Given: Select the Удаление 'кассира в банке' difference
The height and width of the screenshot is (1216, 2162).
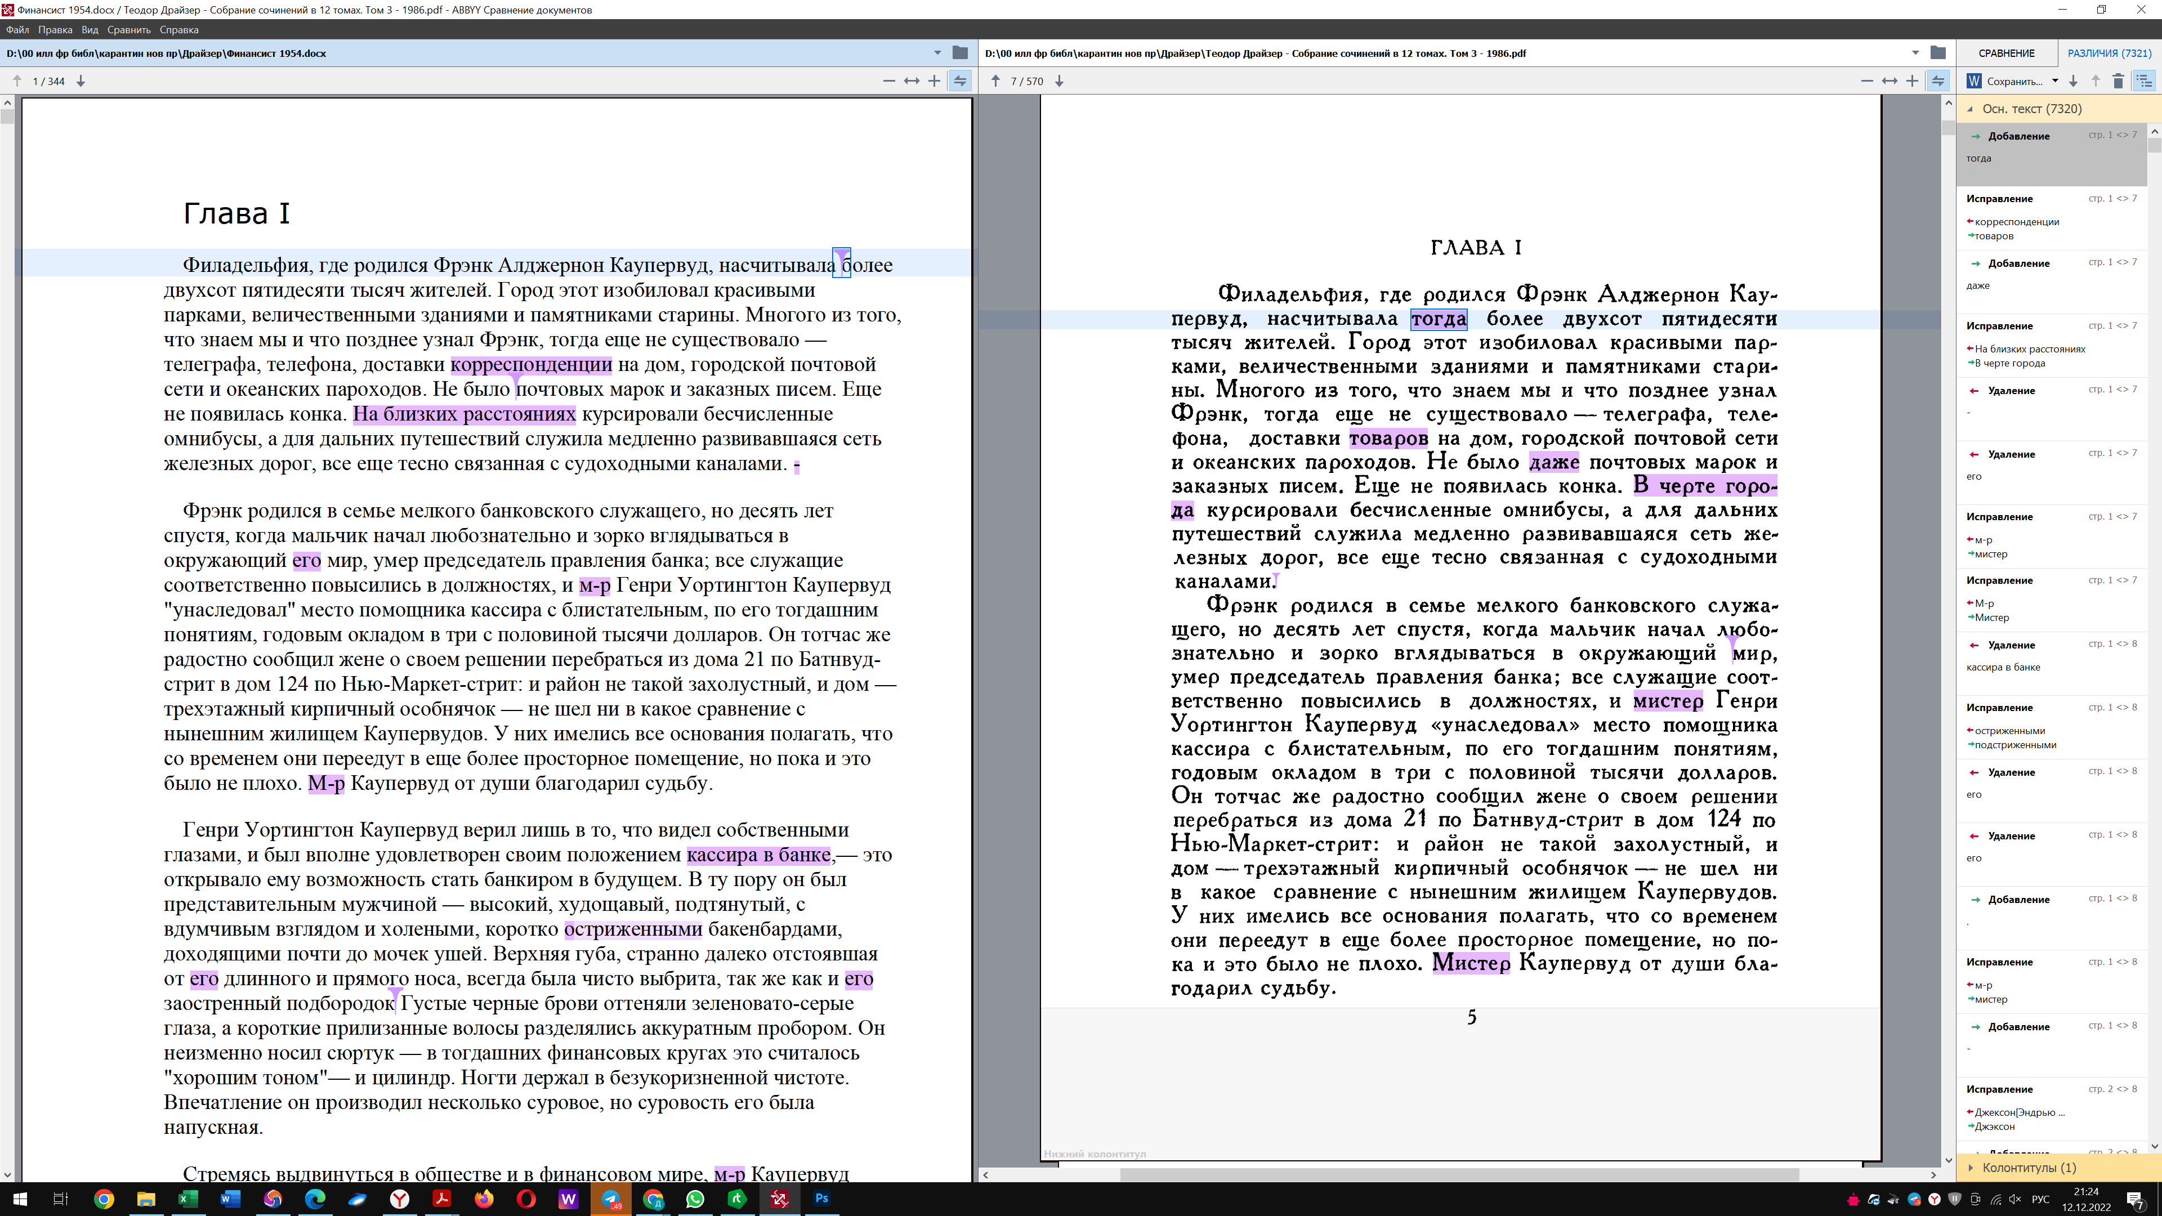Looking at the screenshot, I should (x=2051, y=664).
